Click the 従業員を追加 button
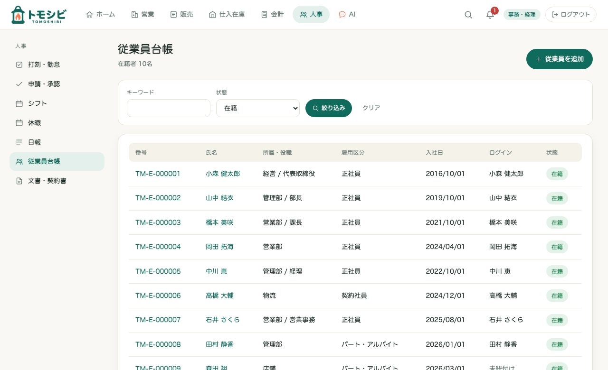Image resolution: width=608 pixels, height=370 pixels. tap(560, 59)
